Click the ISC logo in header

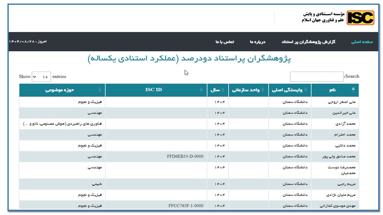pos(360,18)
